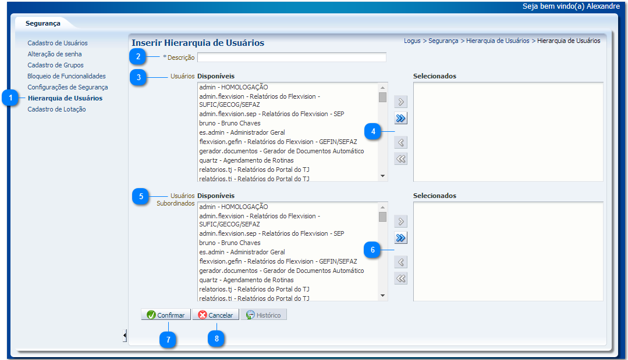Screen dimensions: 628x360
Task: Click the move-all-right arrows for Usuários list
Action: 400,118
